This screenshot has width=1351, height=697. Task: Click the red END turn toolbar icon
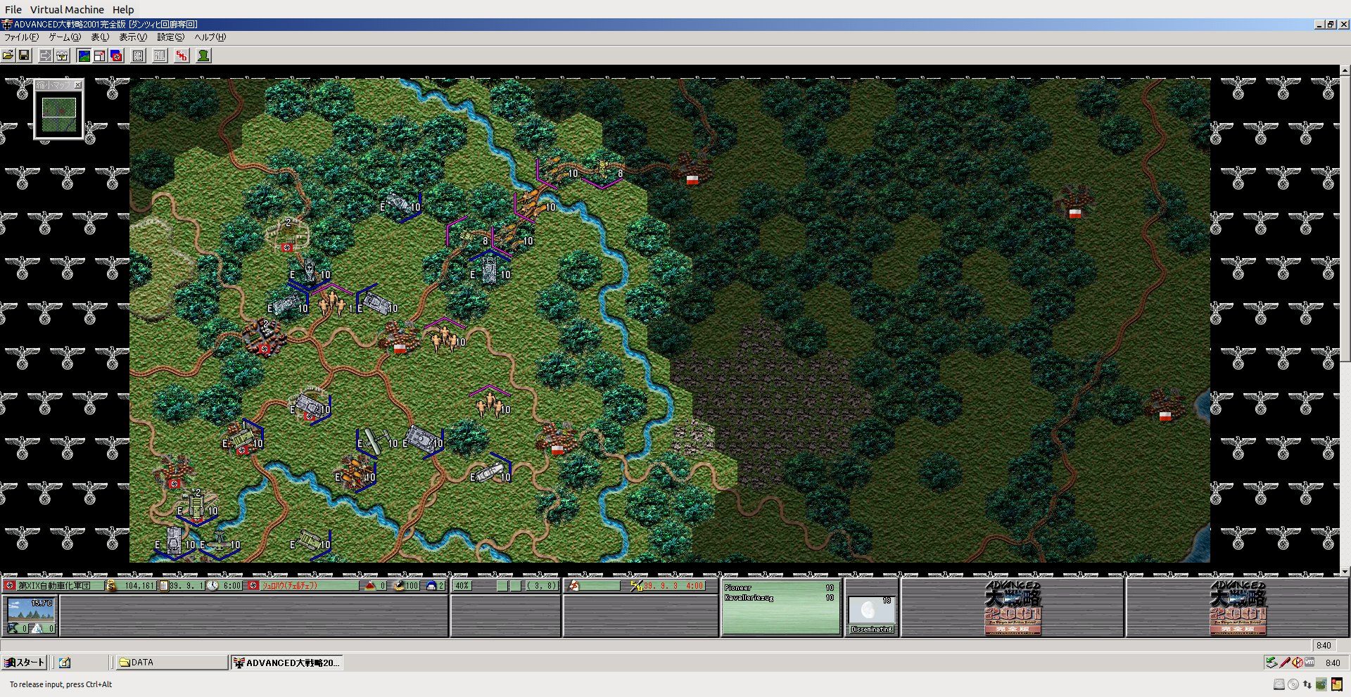click(182, 56)
